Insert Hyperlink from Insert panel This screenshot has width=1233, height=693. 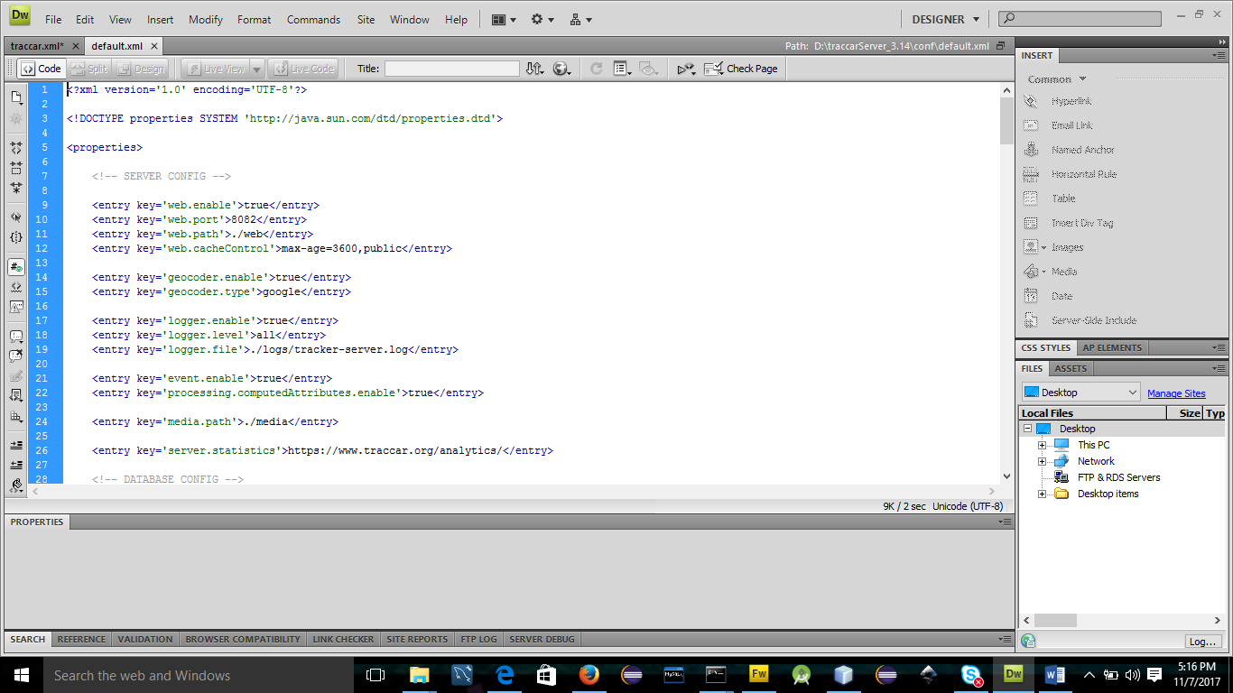click(1071, 101)
